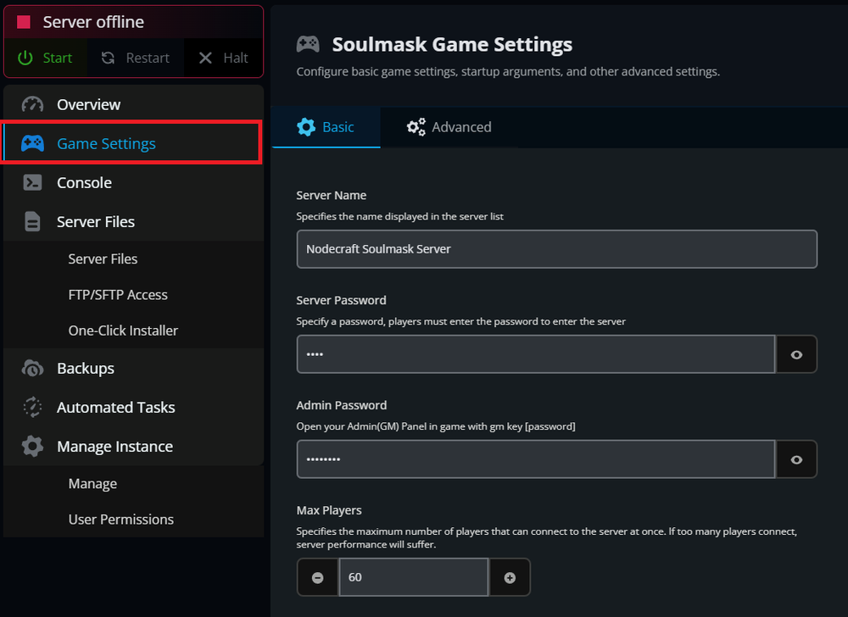Click the Server Files document icon

click(31, 221)
